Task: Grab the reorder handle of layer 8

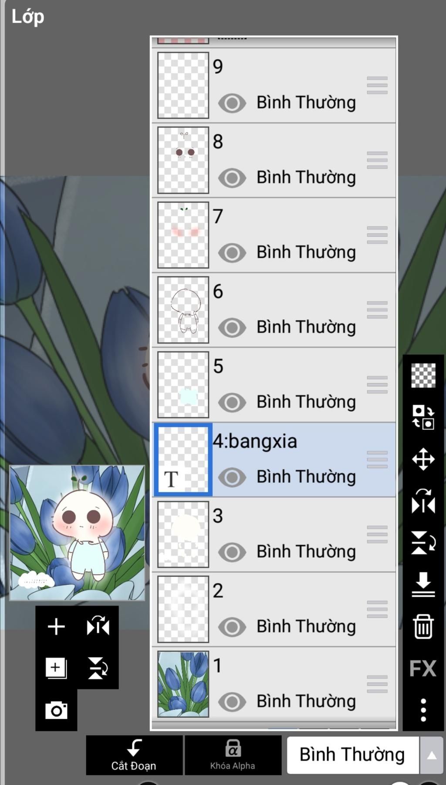Action: [x=377, y=160]
